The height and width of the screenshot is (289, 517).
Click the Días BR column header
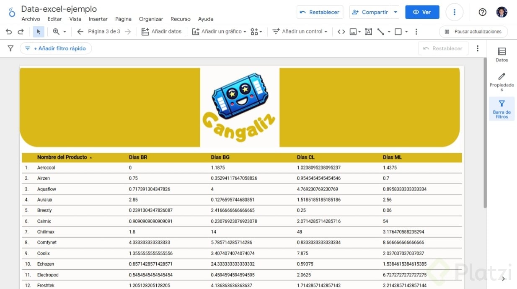coord(138,157)
